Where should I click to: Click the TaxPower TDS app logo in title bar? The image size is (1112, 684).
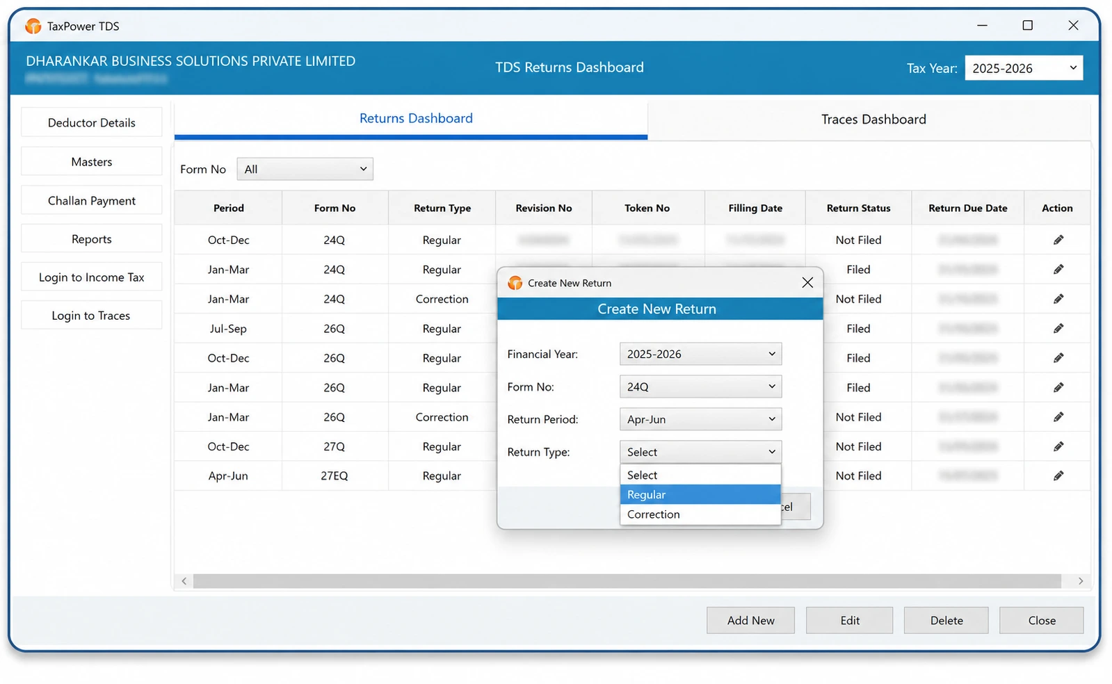pos(33,26)
